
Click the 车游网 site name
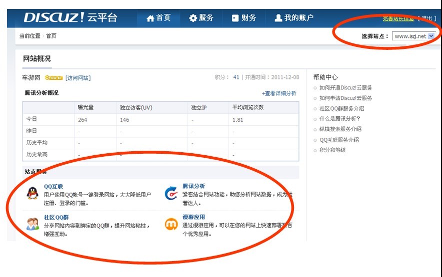point(31,78)
